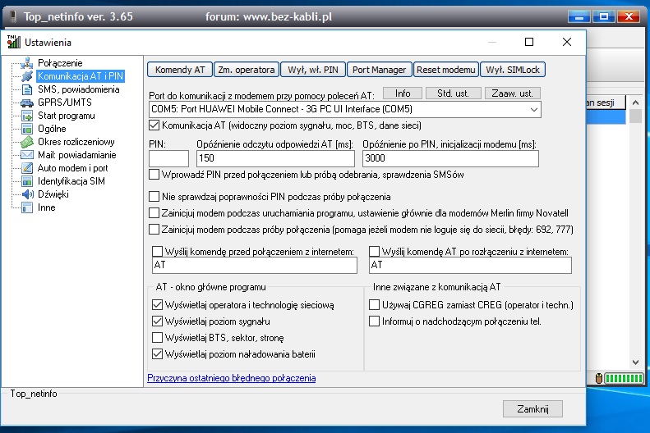Click the green battery level indicator
Image resolution: width=650 pixels, height=433 pixels.
click(x=626, y=378)
